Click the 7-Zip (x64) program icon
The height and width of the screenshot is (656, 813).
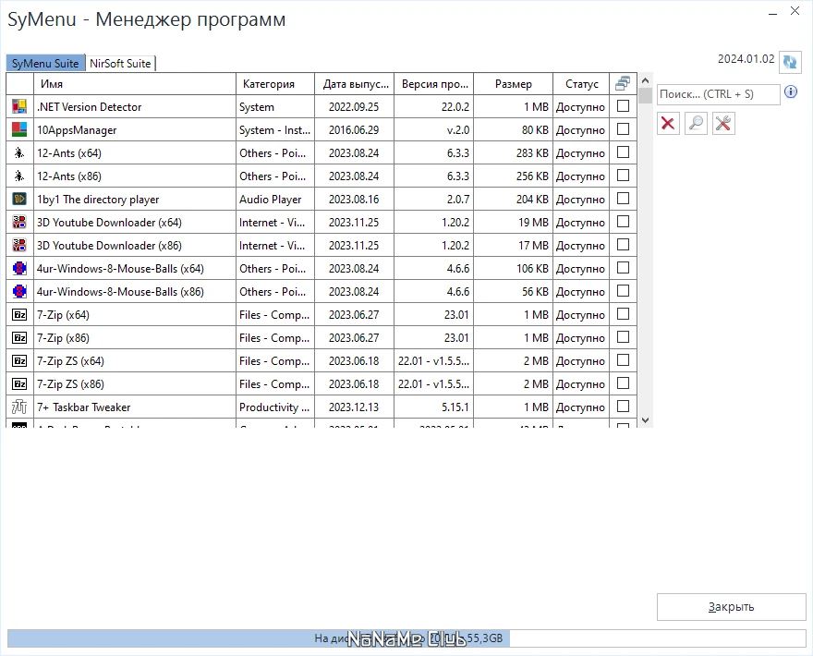click(19, 315)
